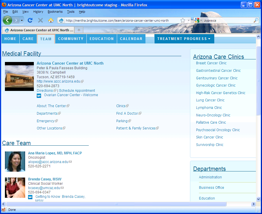Open the Administration department link
Image resolution: width=262 pixels, height=214 pixels.
point(210,177)
